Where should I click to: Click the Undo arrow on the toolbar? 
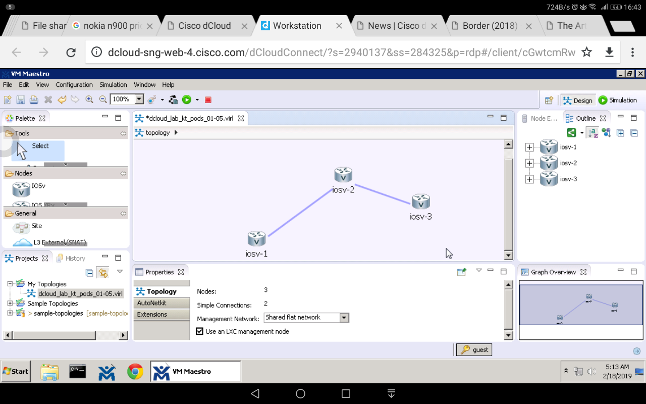tap(61, 99)
